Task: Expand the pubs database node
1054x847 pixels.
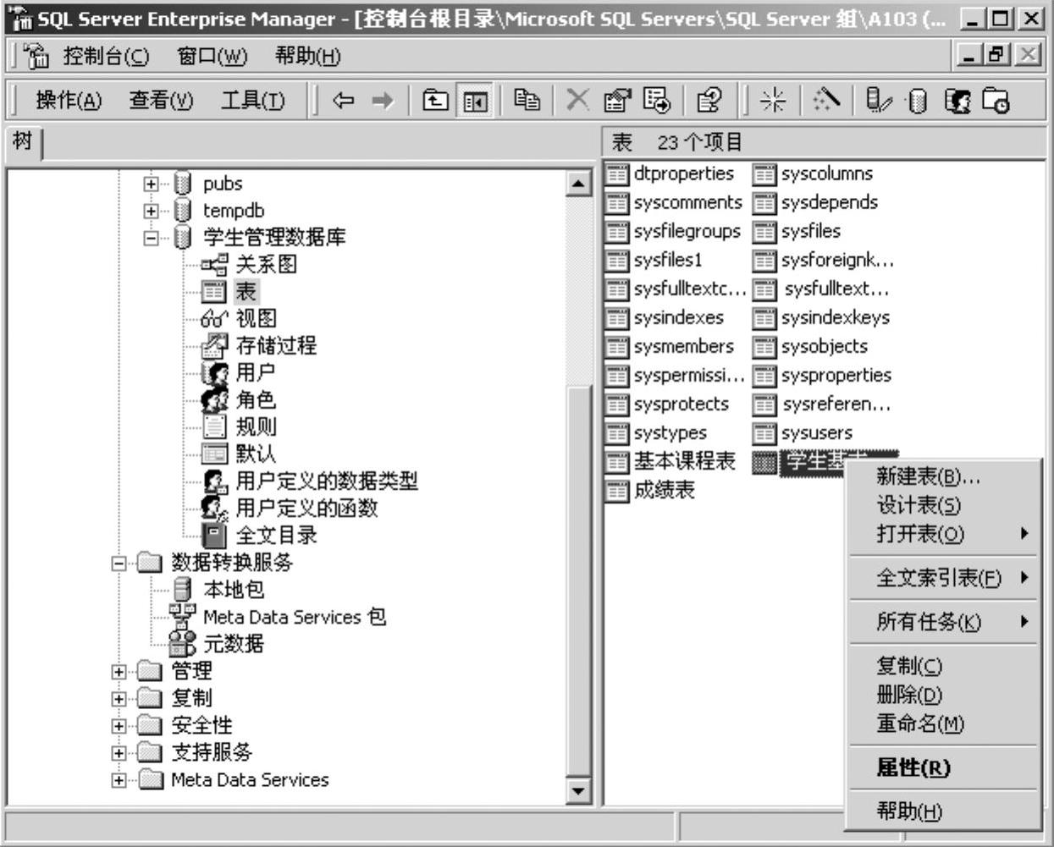Action: pos(151,184)
